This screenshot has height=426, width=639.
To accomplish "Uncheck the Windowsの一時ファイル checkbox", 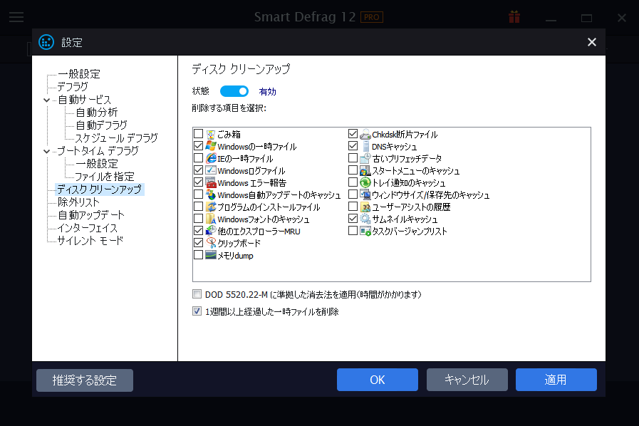I will pyautogui.click(x=199, y=145).
